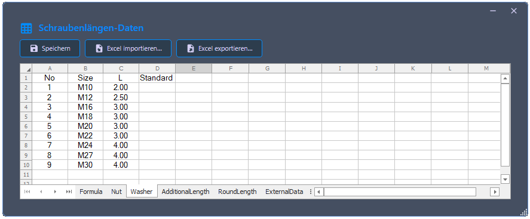Click the 'Size' header cell

[85, 78]
